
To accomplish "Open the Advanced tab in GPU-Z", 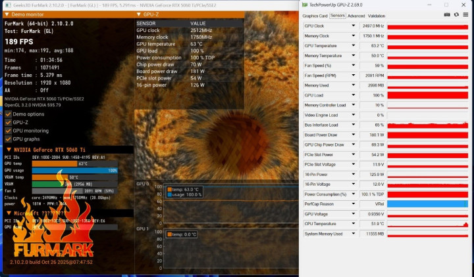I will [356, 15].
